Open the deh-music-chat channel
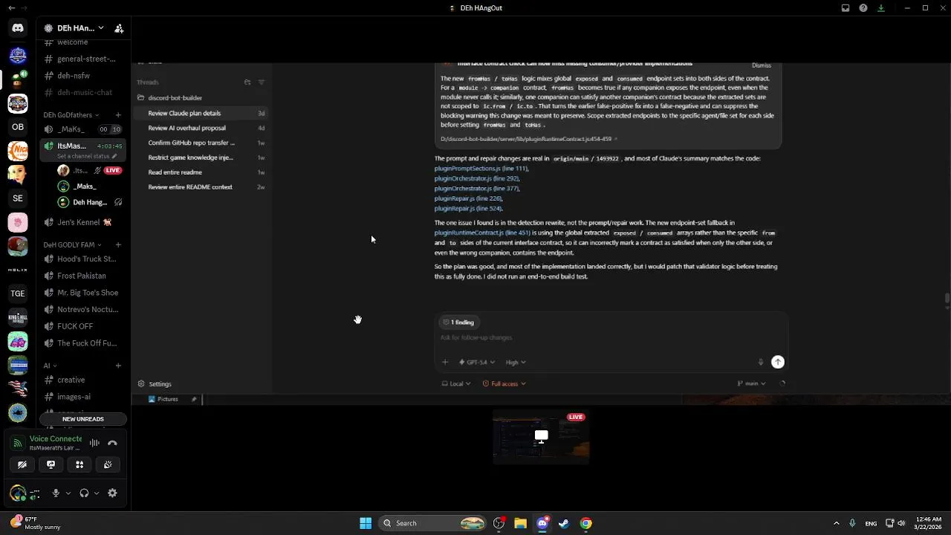 coord(82,93)
